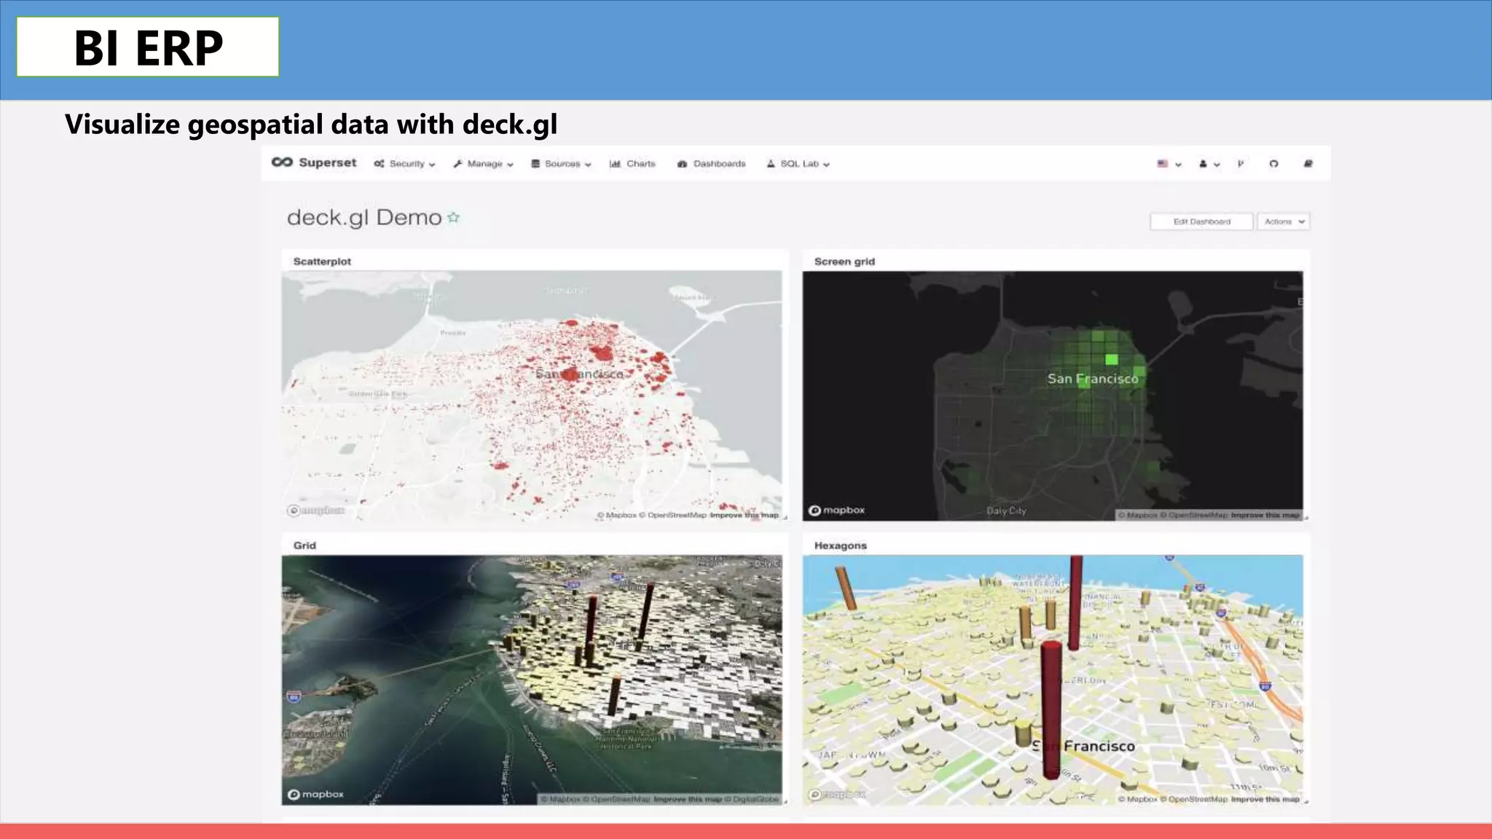Click mapbox logo in Grid map

coord(315,794)
